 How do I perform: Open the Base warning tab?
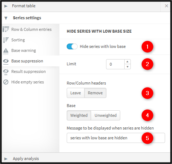(24, 50)
